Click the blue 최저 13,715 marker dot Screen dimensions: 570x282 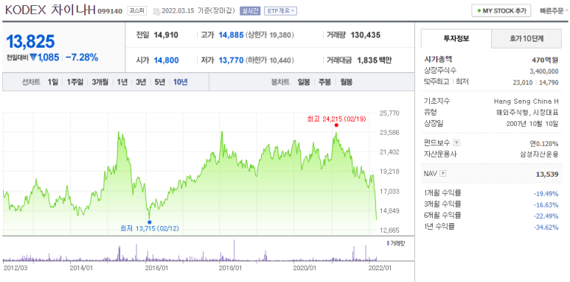150,222
